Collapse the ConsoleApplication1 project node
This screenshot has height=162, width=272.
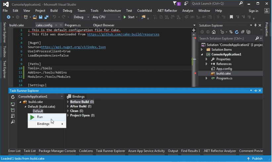(202, 55)
